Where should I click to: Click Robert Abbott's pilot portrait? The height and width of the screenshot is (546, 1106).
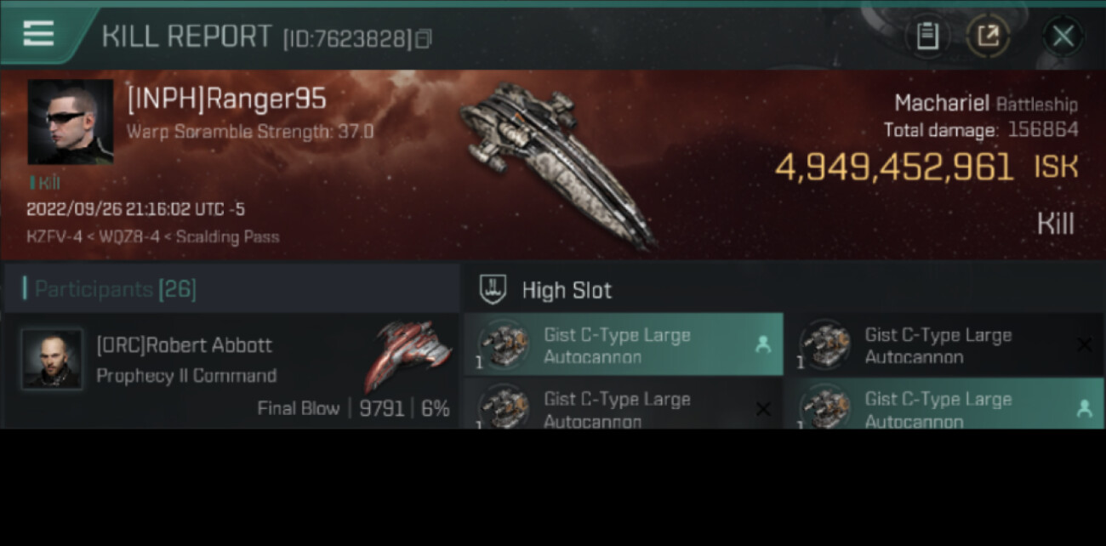[52, 360]
